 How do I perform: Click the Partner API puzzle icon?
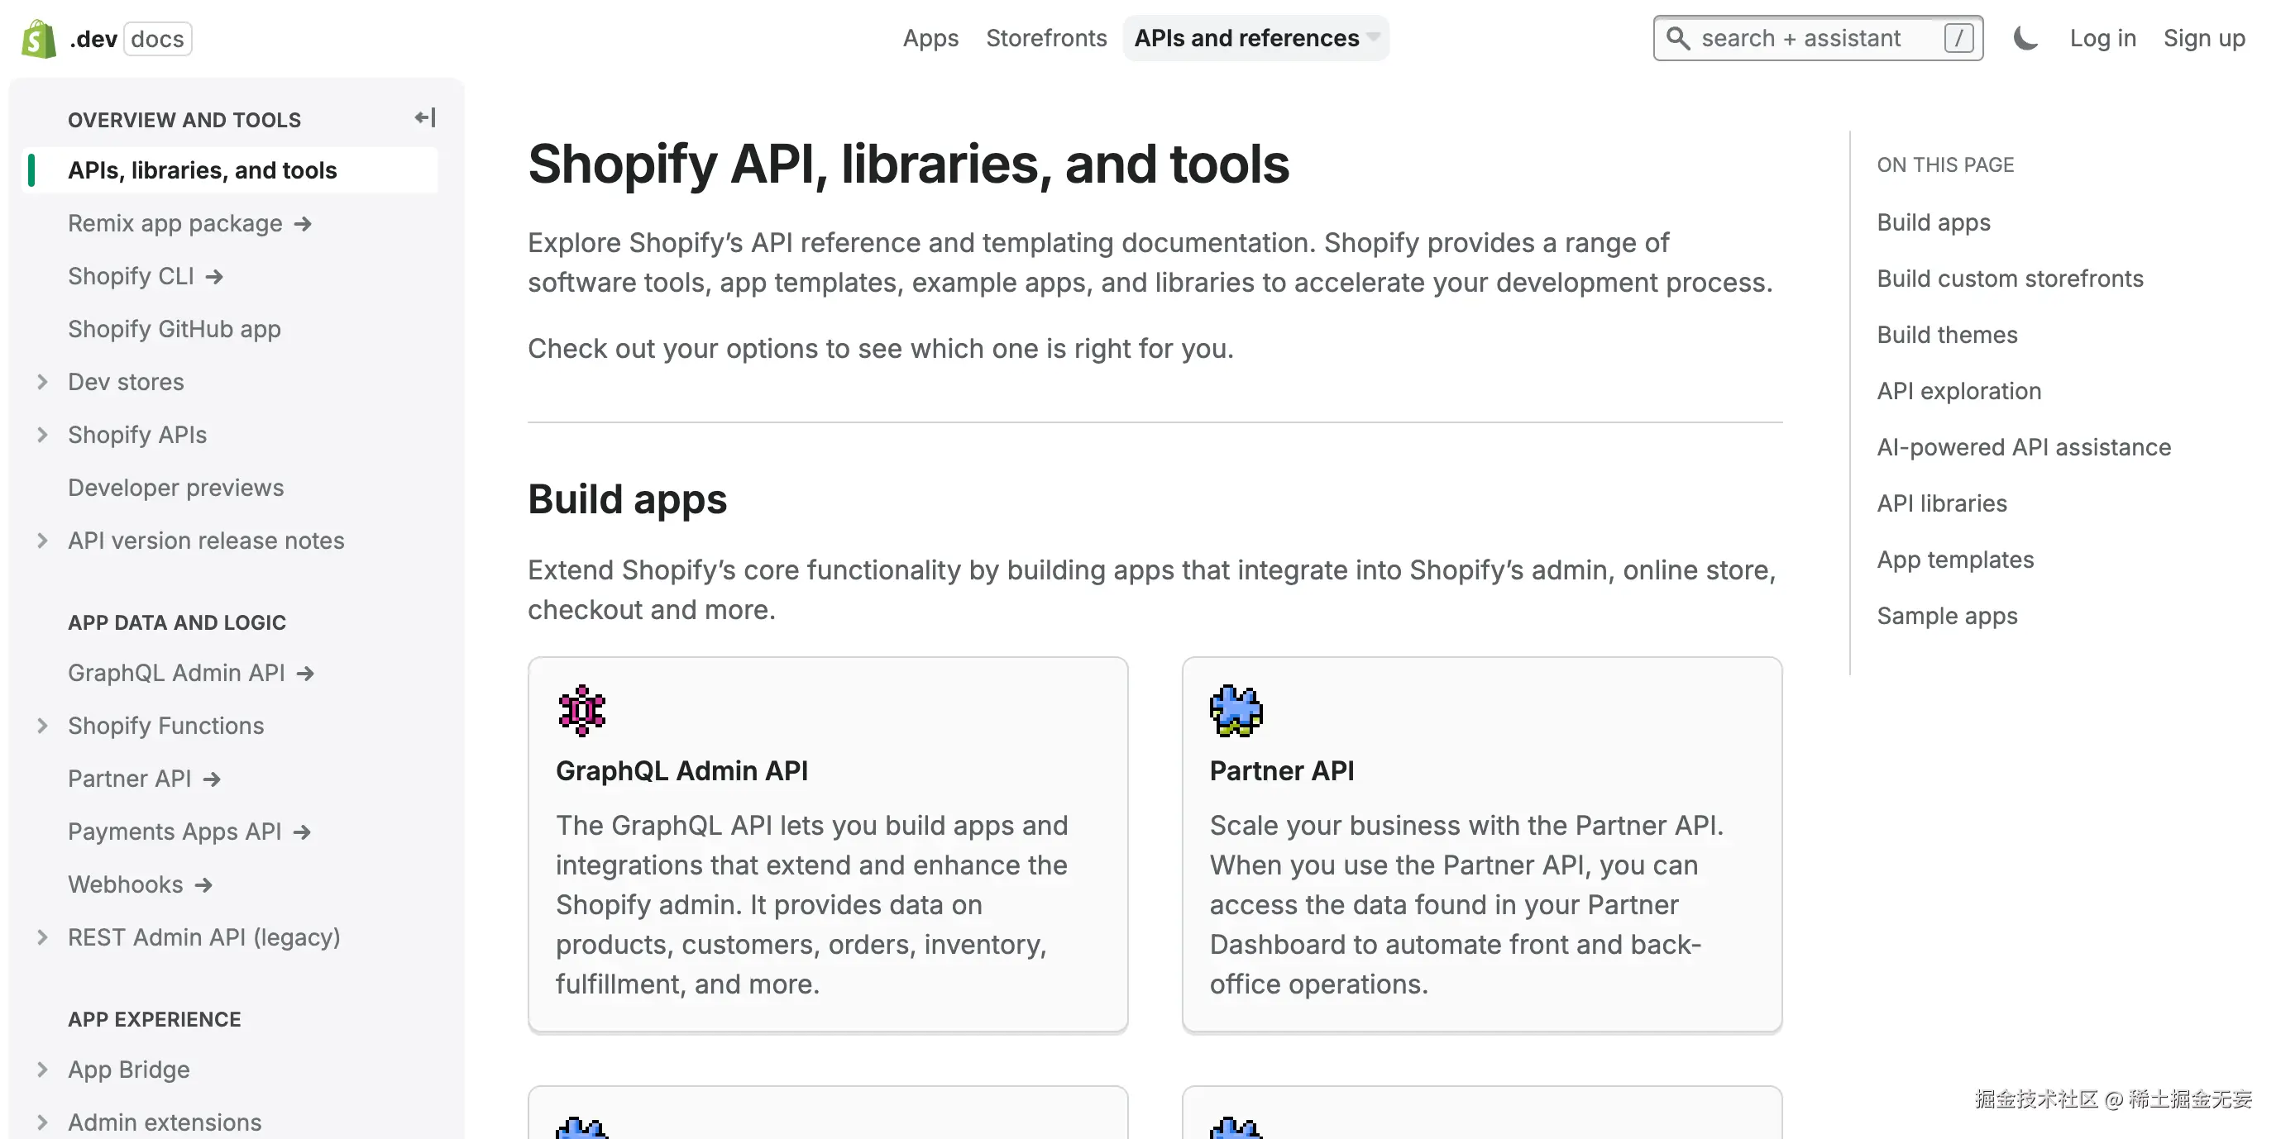1236,710
